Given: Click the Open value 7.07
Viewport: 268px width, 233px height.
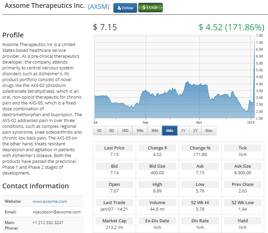Looking at the screenshot, I should click(x=114, y=191).
